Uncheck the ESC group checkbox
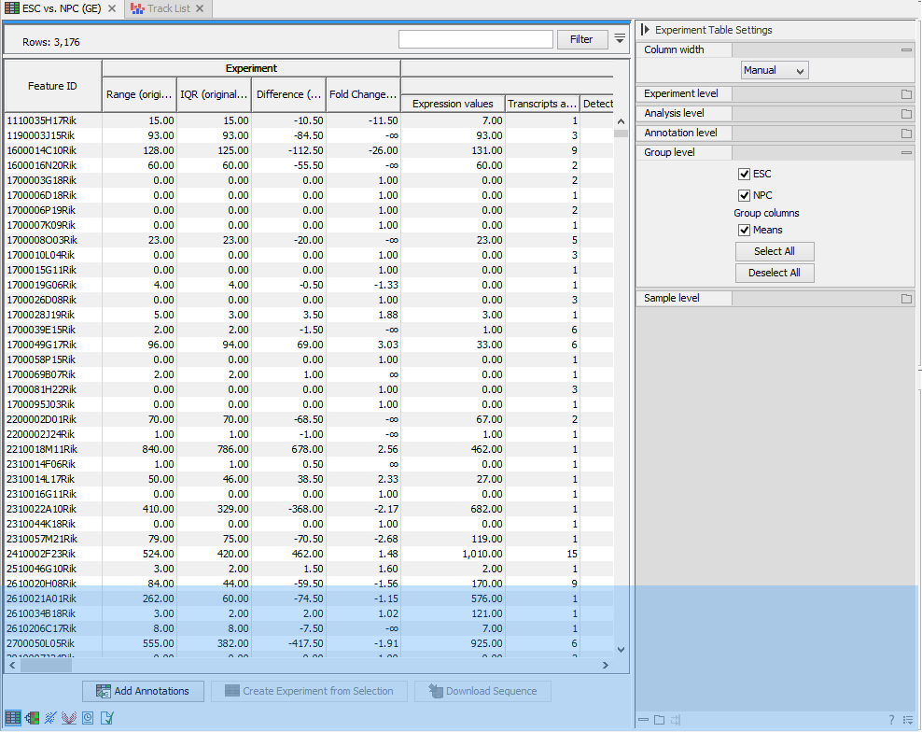 tap(743, 173)
